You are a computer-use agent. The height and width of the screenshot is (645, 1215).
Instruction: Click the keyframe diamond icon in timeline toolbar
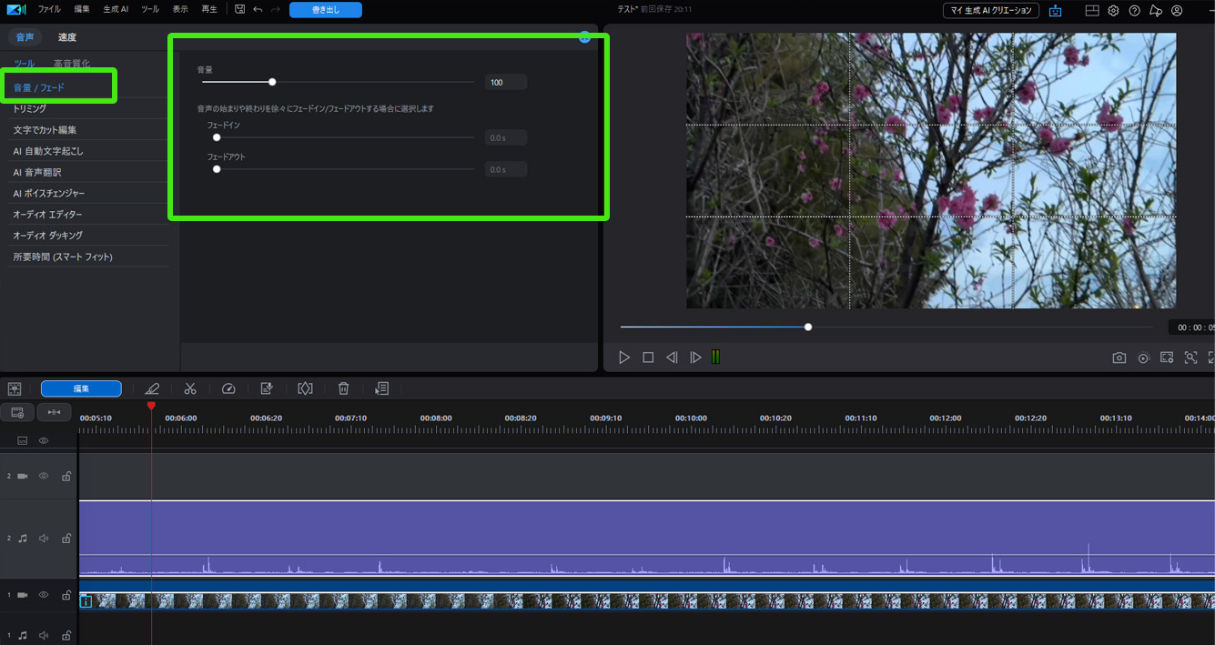[305, 388]
